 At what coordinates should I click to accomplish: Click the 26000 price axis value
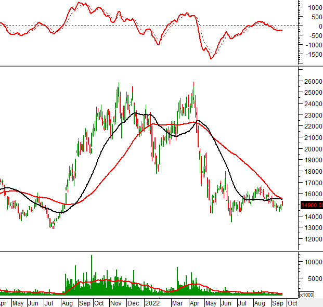[x=313, y=81]
